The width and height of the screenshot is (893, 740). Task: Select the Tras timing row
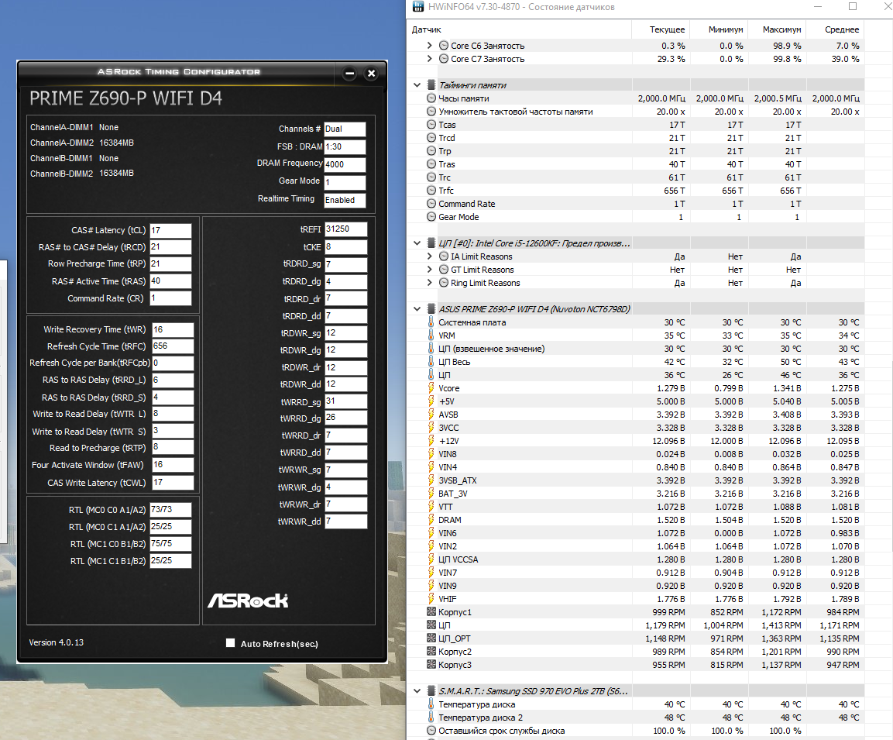pyautogui.click(x=636, y=164)
